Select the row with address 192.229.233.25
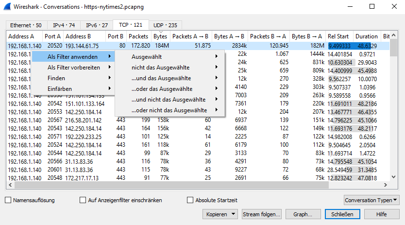The width and height of the screenshot is (405, 225). coord(198,137)
